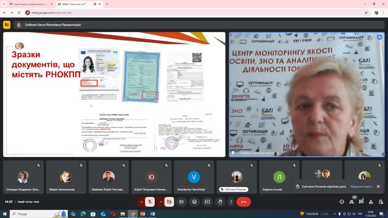Click microphone permission icon in address bar

coord(28,13)
